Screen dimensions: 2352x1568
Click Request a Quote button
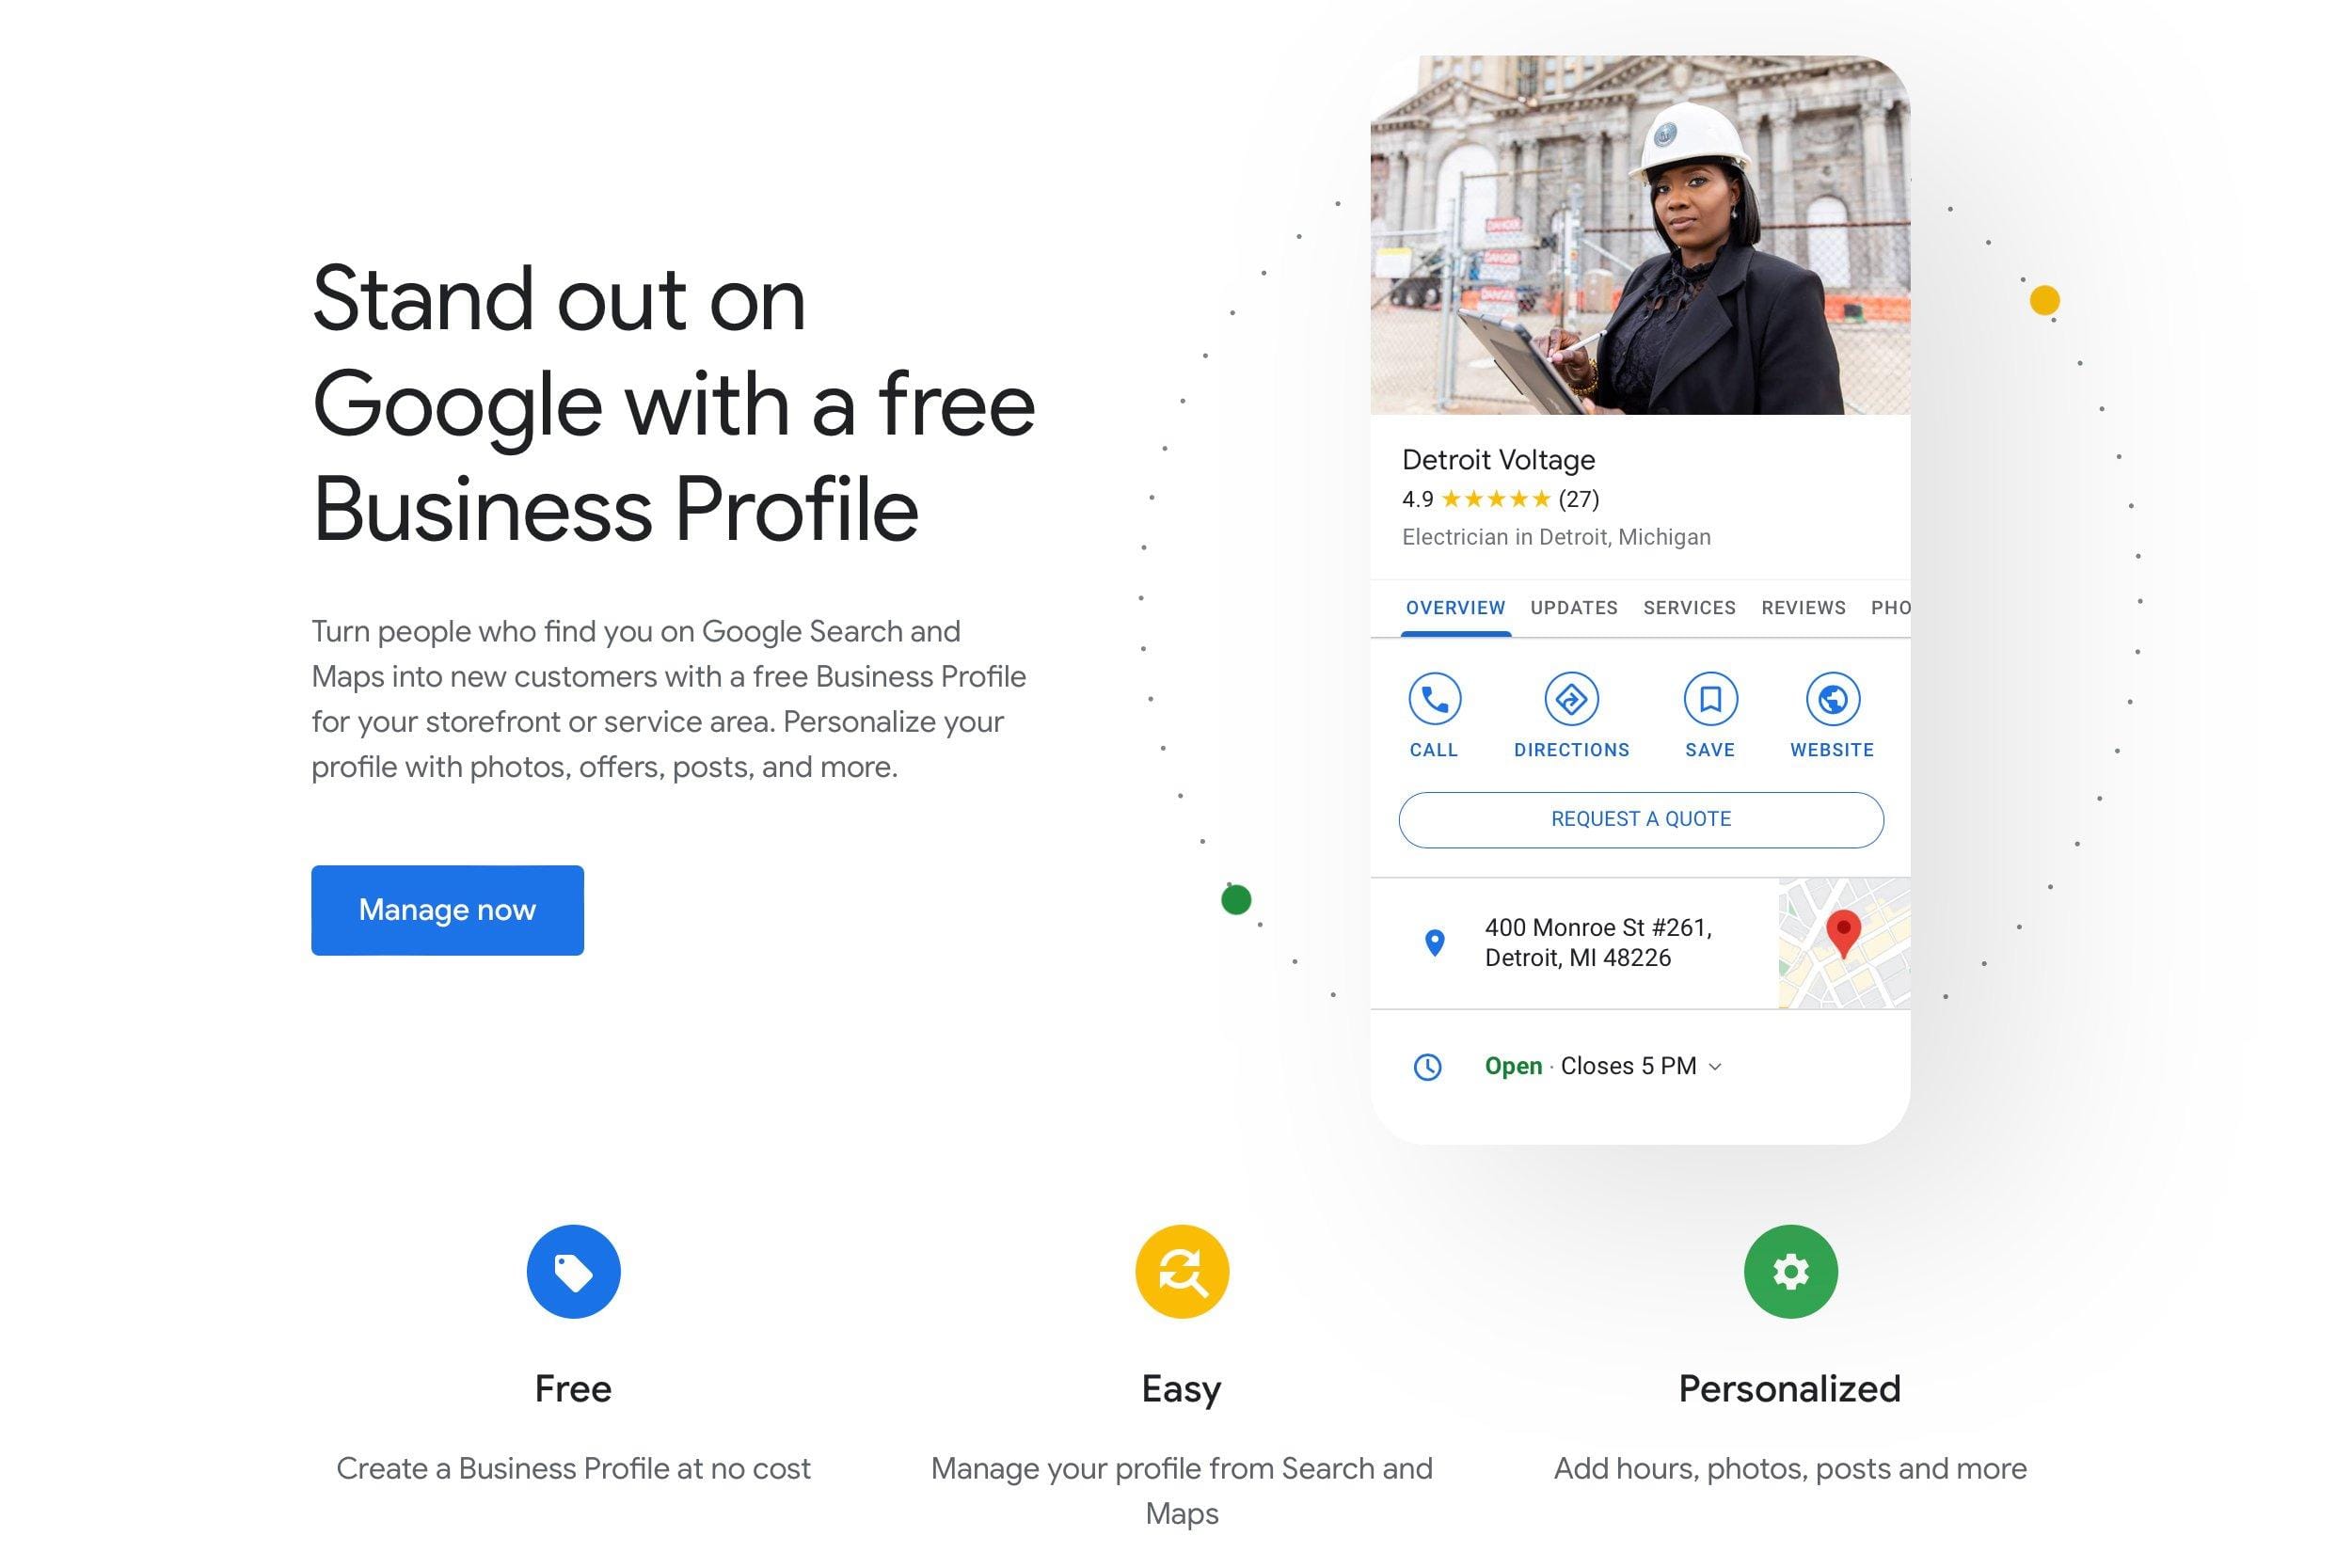(x=1640, y=819)
